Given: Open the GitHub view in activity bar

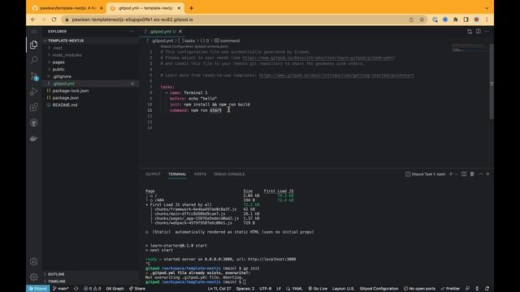Looking at the screenshot, I should coord(34,122).
